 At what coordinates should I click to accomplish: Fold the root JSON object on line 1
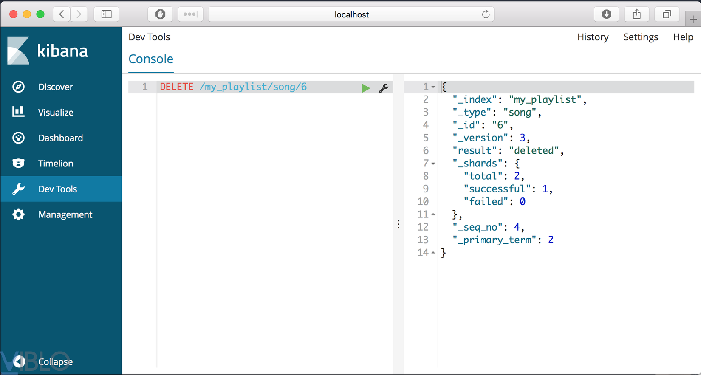pos(433,87)
